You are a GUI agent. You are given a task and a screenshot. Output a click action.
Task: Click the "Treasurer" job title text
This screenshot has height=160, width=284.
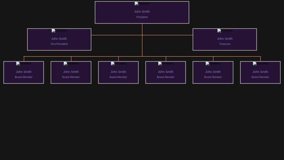click(225, 44)
